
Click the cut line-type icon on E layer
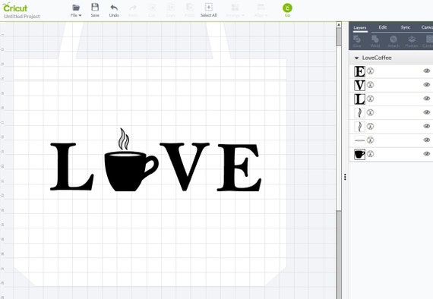pos(370,71)
